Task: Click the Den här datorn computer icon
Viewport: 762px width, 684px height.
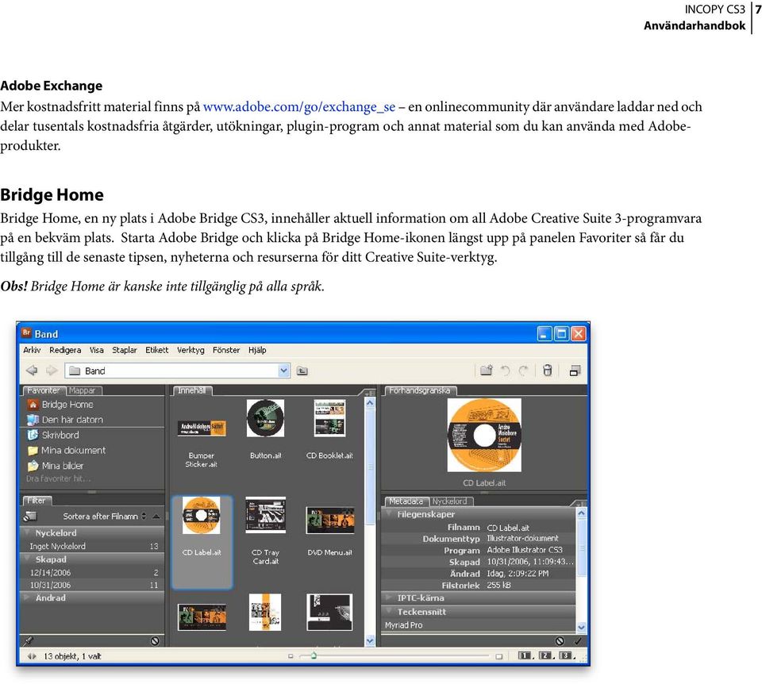Action: click(x=33, y=419)
